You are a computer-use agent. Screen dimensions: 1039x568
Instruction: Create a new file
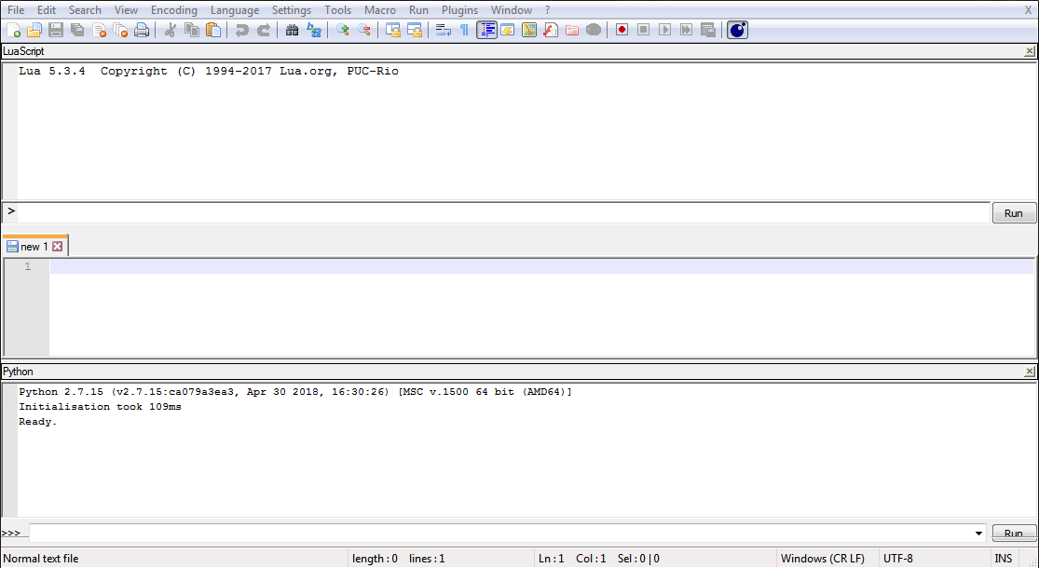[x=14, y=30]
